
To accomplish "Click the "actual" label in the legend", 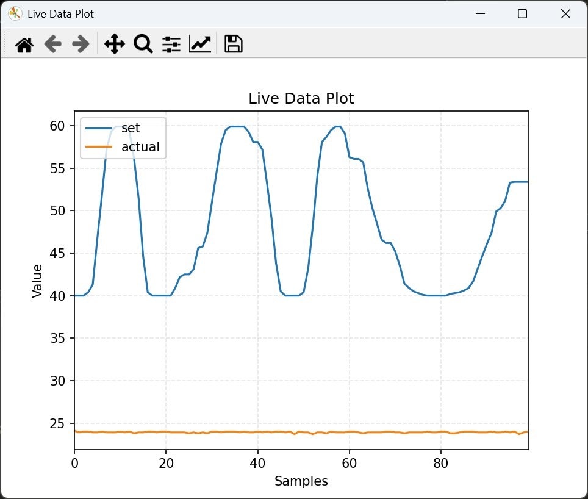I will [x=140, y=146].
